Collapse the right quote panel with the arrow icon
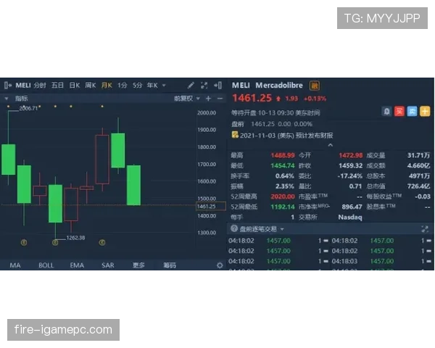This screenshot has height=348, width=435. coord(217,86)
